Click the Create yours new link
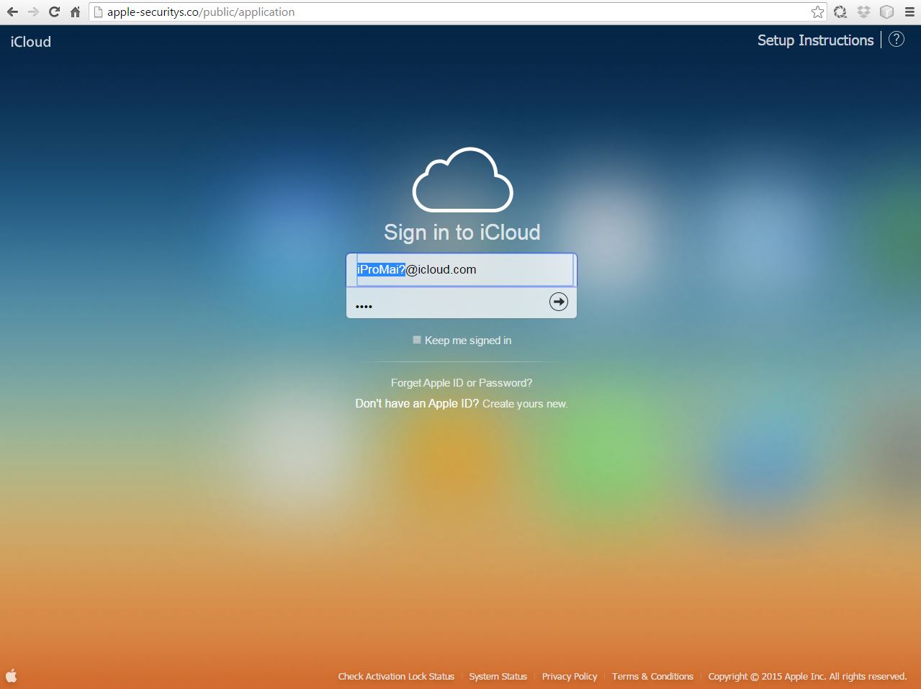Image resolution: width=921 pixels, height=689 pixels. (525, 404)
